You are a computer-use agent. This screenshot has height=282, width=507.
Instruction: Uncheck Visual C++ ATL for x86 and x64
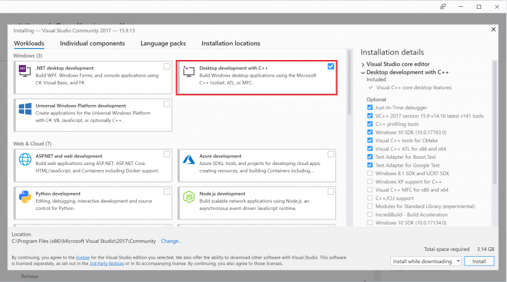coord(370,149)
